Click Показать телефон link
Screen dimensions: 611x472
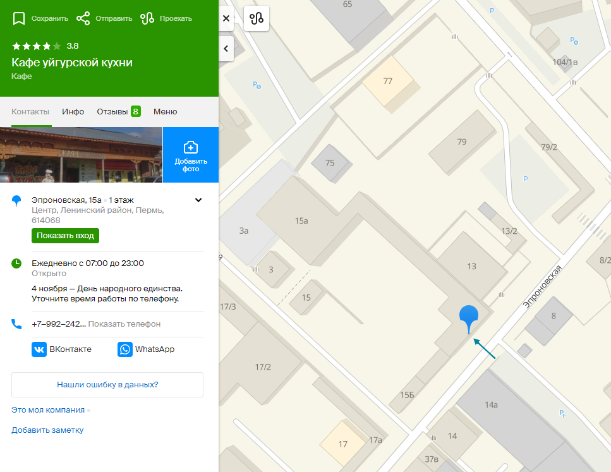pos(124,324)
